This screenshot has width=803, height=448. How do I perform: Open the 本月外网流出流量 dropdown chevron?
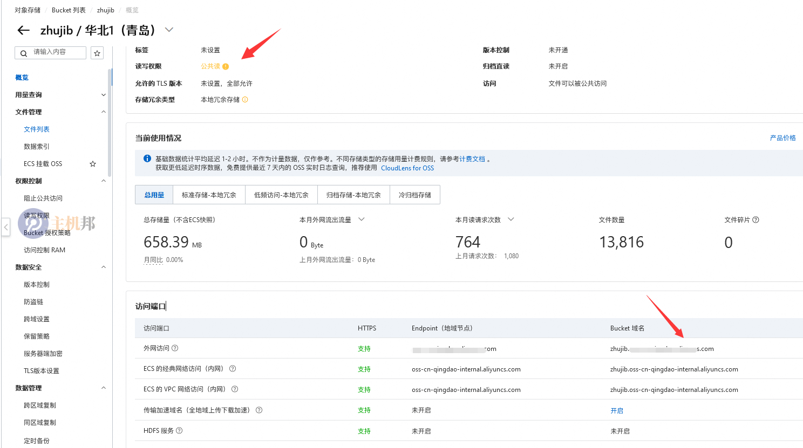[362, 219]
